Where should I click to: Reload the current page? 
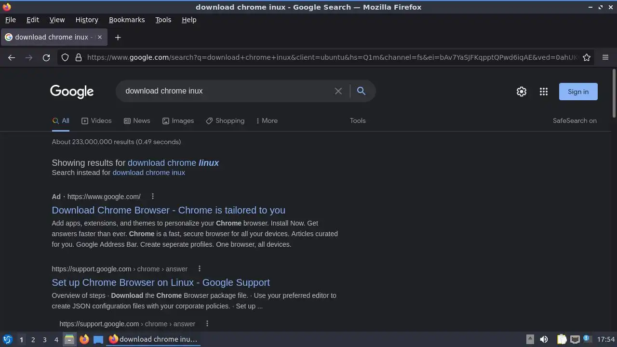click(46, 57)
